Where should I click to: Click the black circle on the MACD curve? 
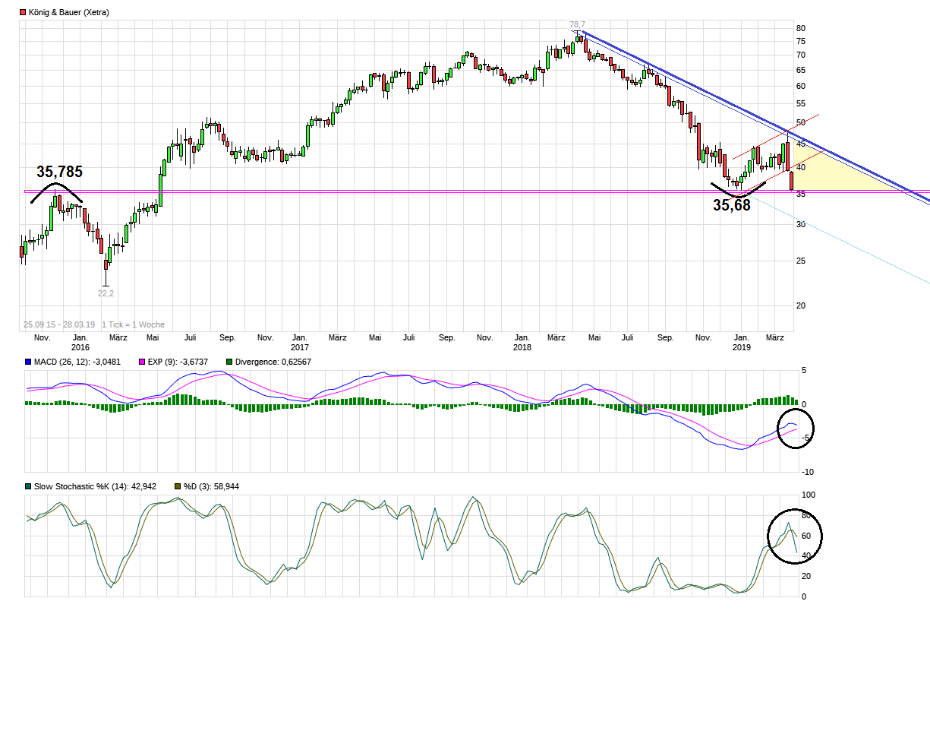click(796, 429)
